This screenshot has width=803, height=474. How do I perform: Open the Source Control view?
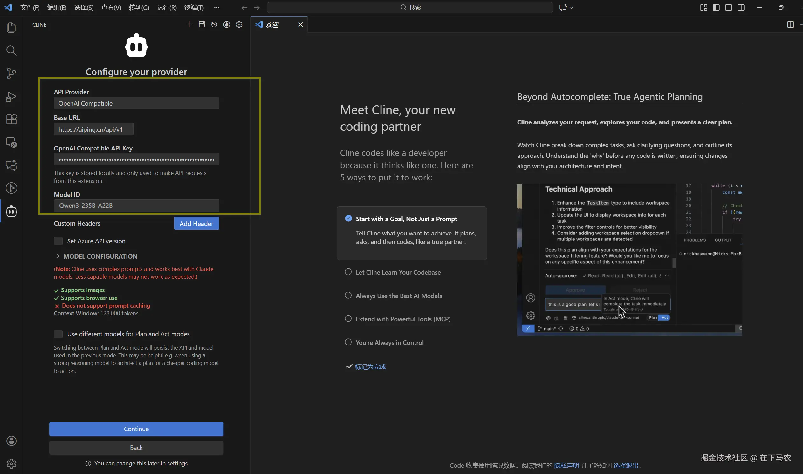click(x=11, y=73)
